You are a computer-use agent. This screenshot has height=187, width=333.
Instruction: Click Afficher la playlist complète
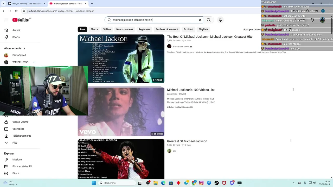tap(180, 107)
